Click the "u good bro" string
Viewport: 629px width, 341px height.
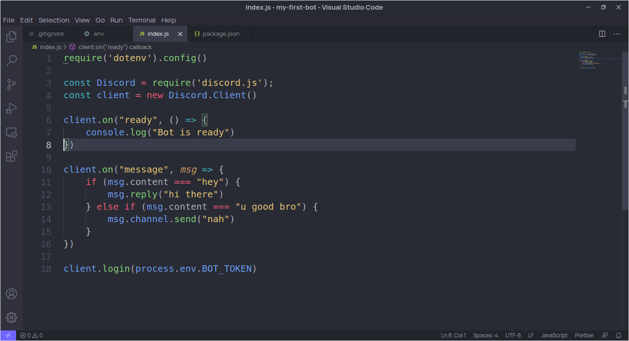coord(269,207)
